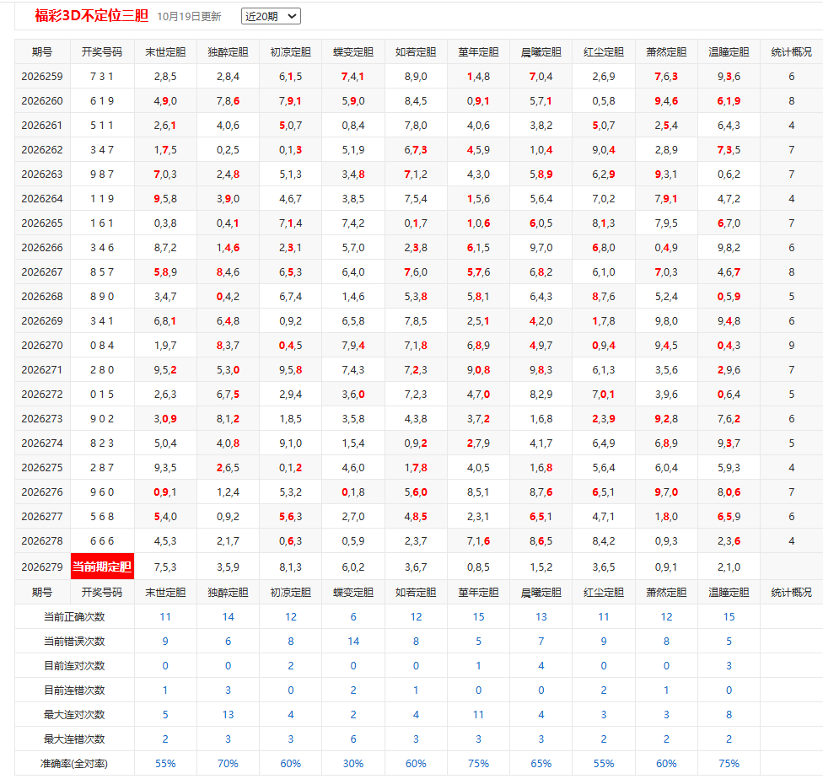Viewport: 823px width, 779px height.
Task: Click the 最大连对次数 row label
Action: [x=74, y=715]
